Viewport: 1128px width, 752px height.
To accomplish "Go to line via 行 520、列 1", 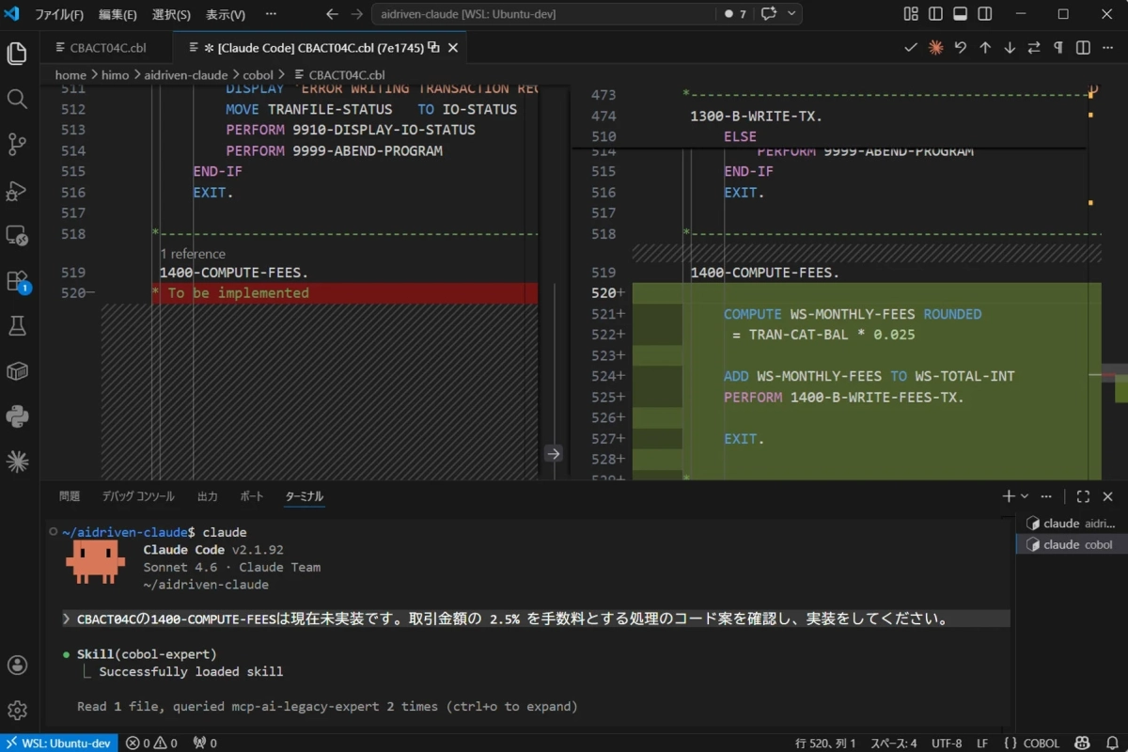I will [825, 743].
